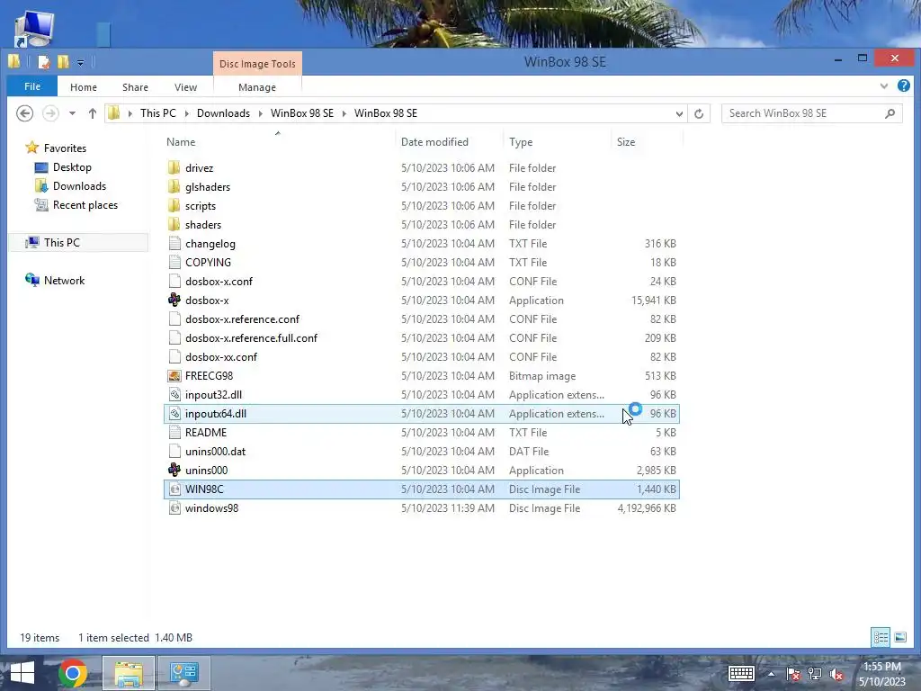This screenshot has width=921, height=691.
Task: Open Customize Quick Access Toolbar dropdown
Action: point(80,62)
